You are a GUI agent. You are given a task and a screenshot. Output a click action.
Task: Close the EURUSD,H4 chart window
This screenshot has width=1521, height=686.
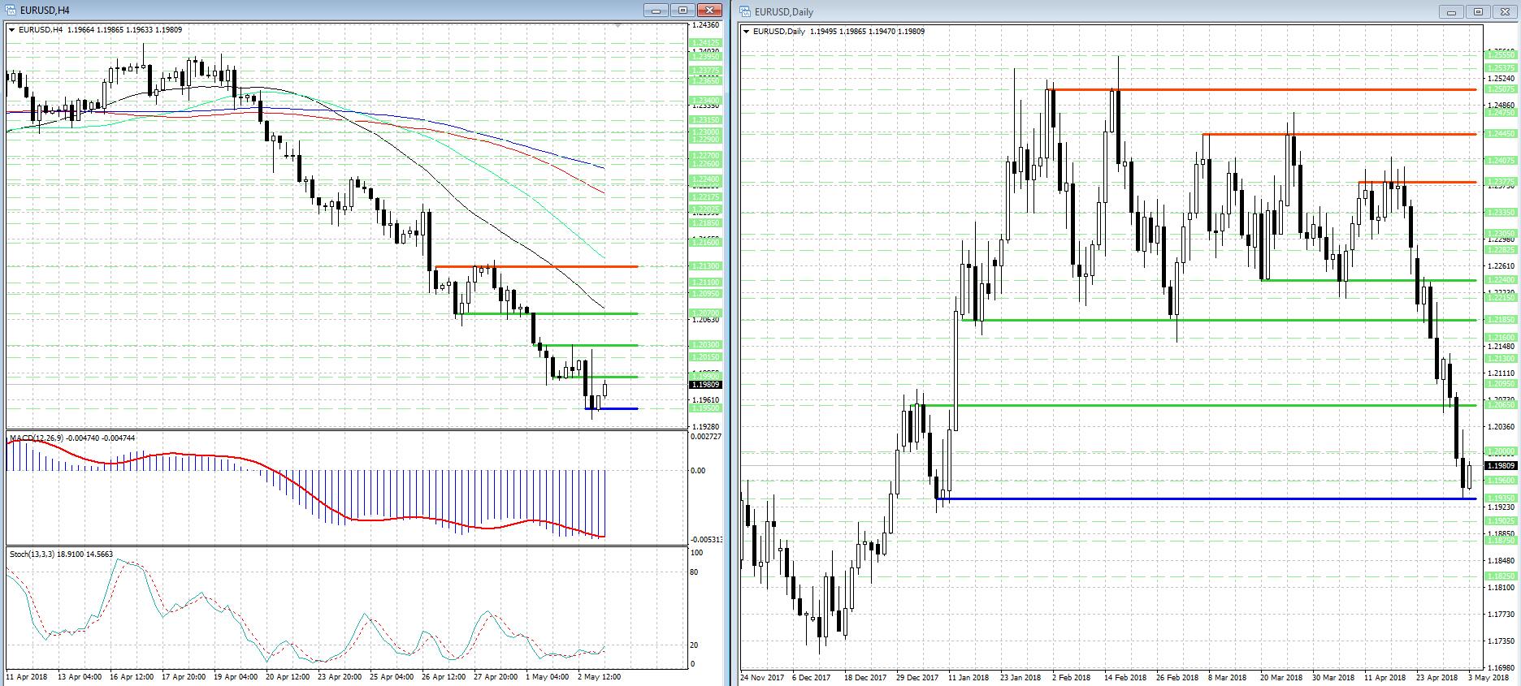click(x=709, y=11)
